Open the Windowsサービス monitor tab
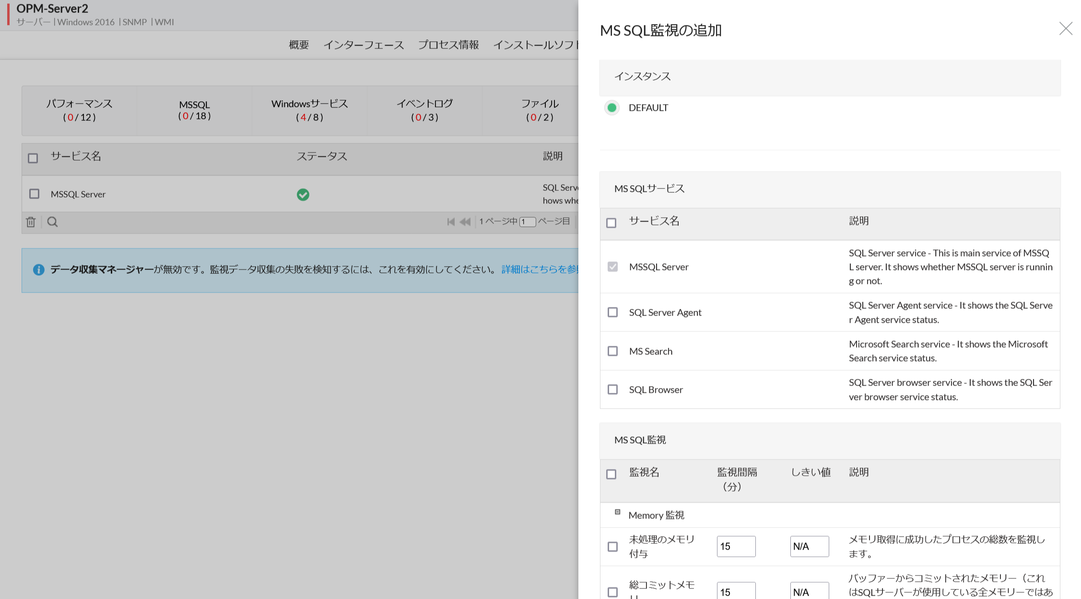1081x599 pixels. tap(309, 110)
